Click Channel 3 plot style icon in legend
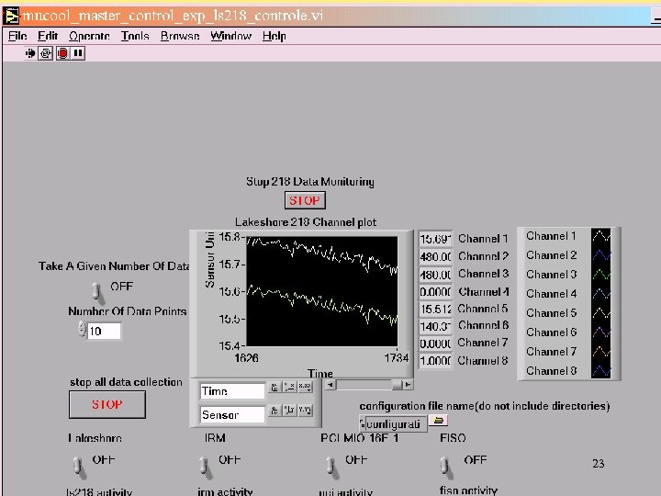The height and width of the screenshot is (496, 661). (601, 274)
